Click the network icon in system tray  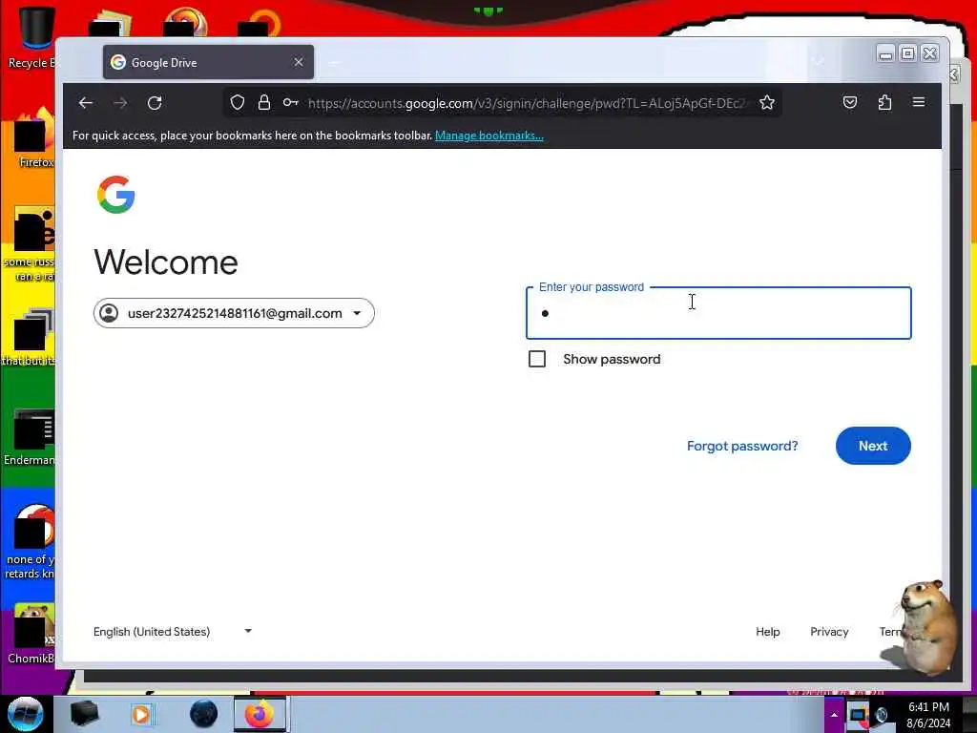point(859,715)
